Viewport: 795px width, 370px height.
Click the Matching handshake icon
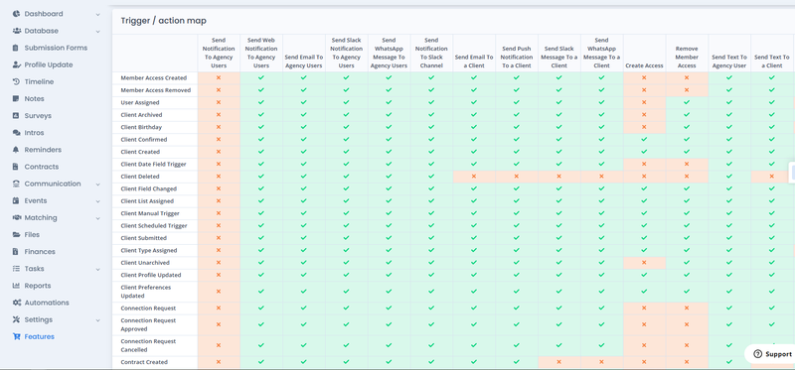pos(16,217)
